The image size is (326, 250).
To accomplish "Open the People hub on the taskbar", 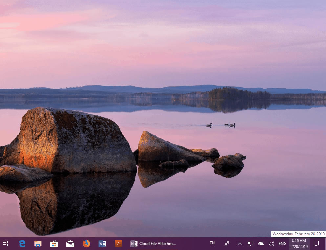I will pos(227,244).
